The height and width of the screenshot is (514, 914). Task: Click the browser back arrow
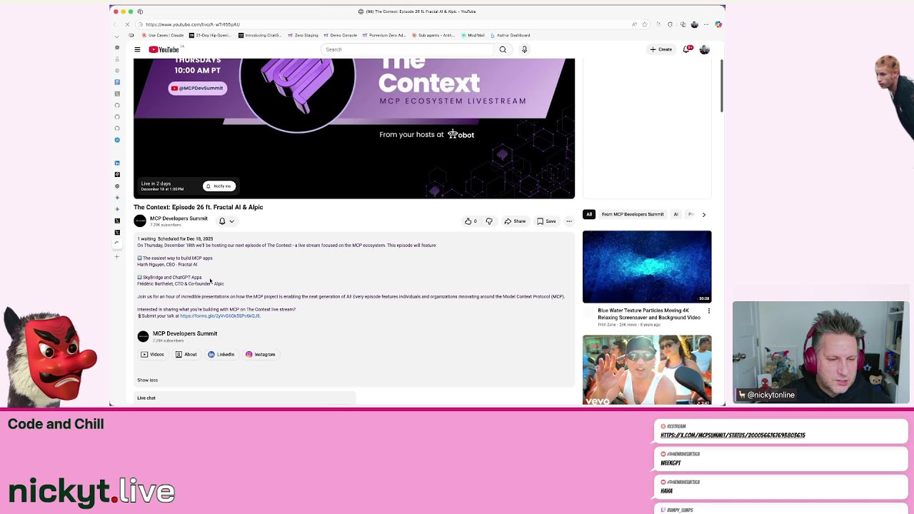(116, 24)
